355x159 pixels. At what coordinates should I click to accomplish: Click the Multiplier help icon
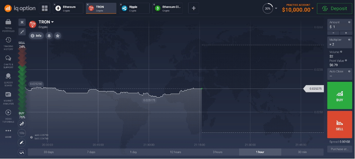pyautogui.click(x=350, y=40)
